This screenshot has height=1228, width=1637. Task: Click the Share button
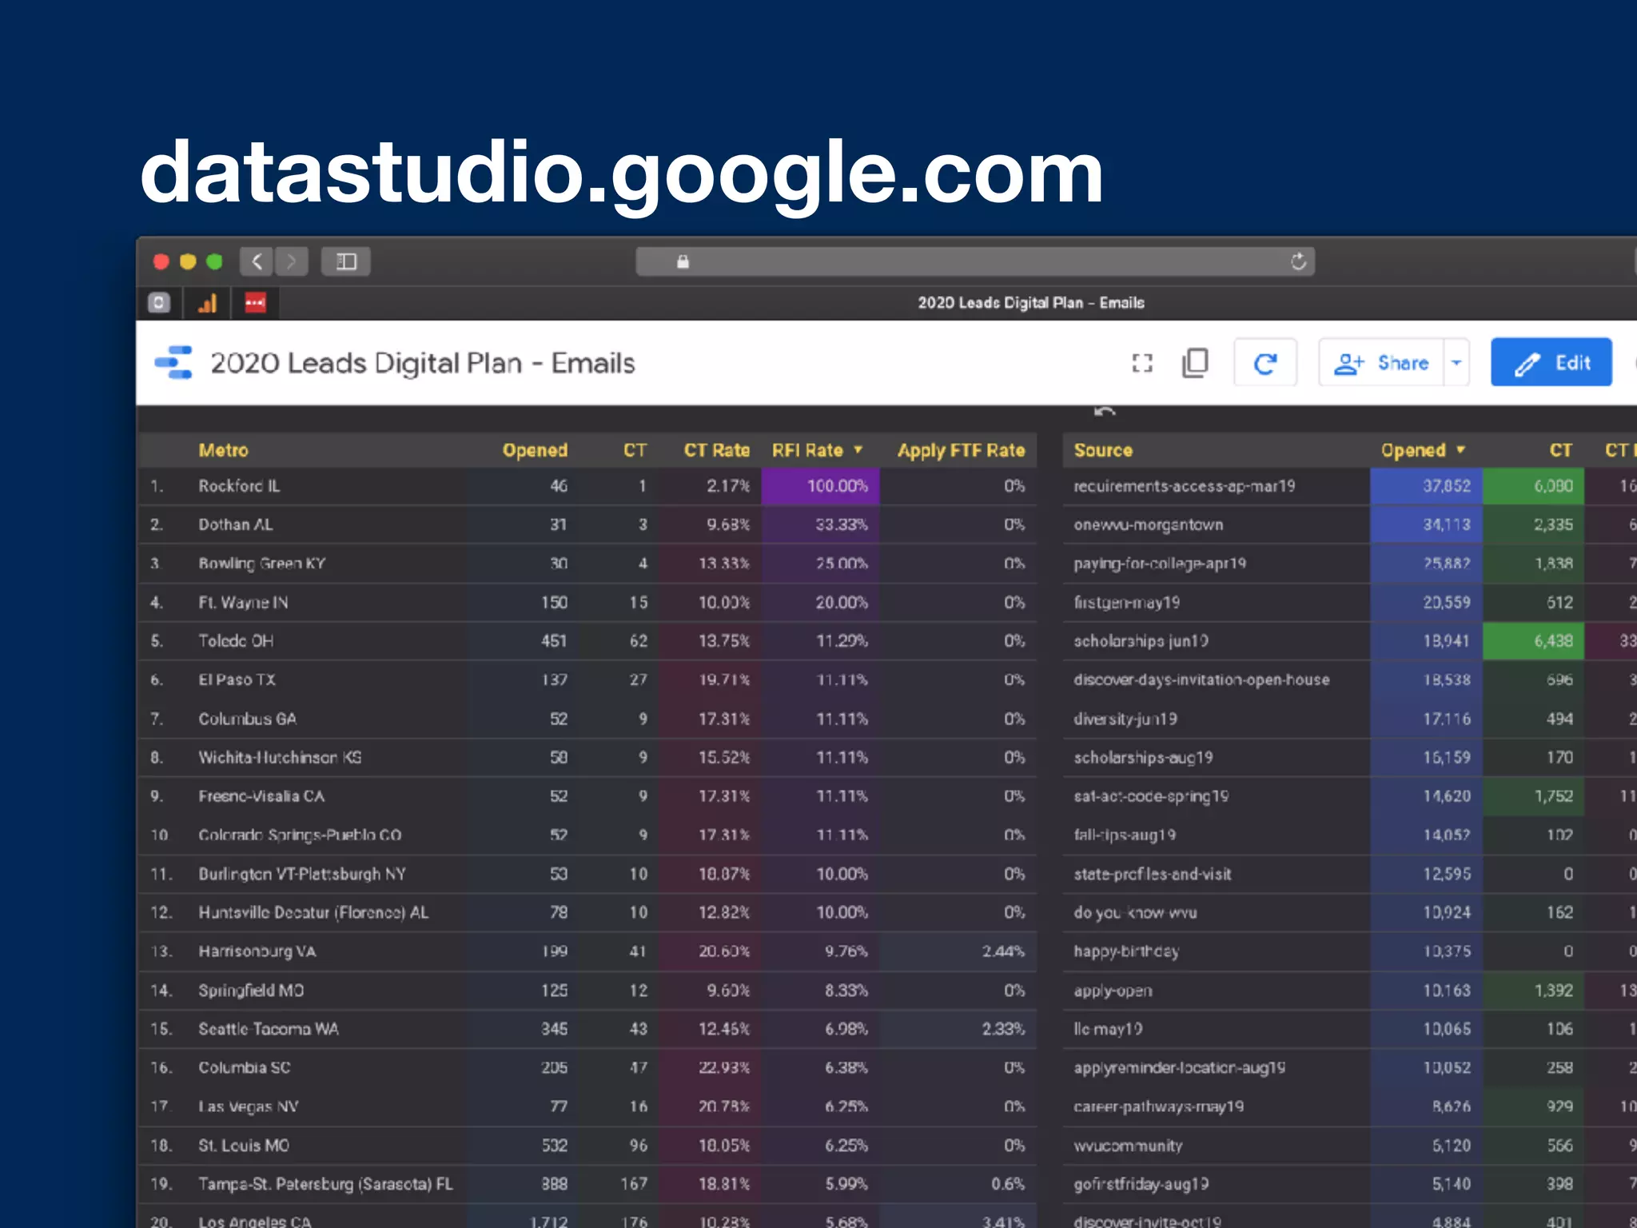point(1382,363)
